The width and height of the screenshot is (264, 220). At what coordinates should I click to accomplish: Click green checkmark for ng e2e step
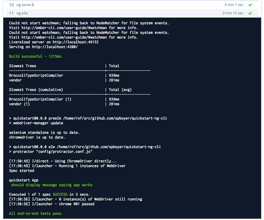(x=250, y=13)
